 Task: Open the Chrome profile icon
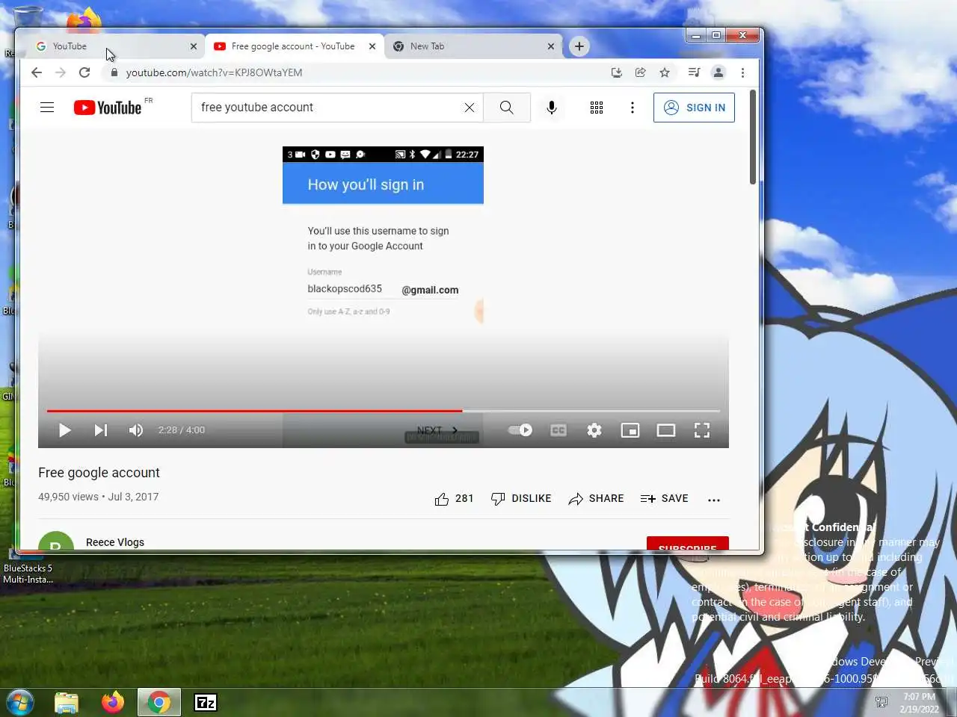click(718, 72)
